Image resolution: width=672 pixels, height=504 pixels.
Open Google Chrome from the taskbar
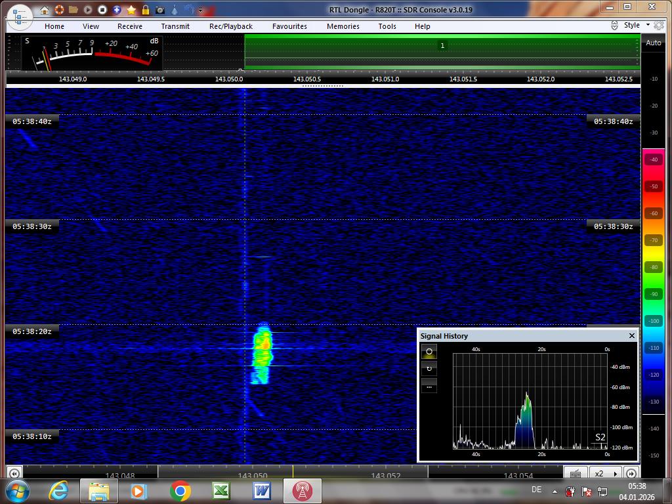pos(180,491)
